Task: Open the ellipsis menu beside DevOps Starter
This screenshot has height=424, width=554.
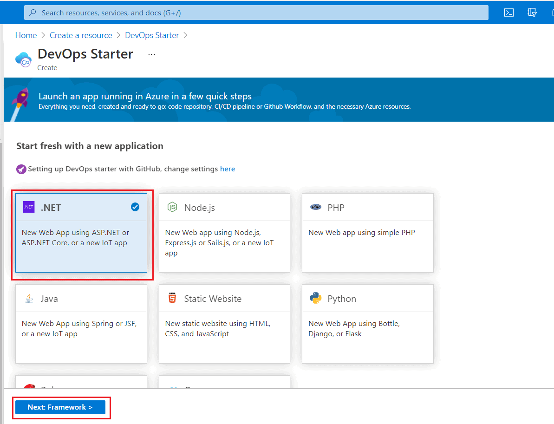Action: [x=151, y=54]
